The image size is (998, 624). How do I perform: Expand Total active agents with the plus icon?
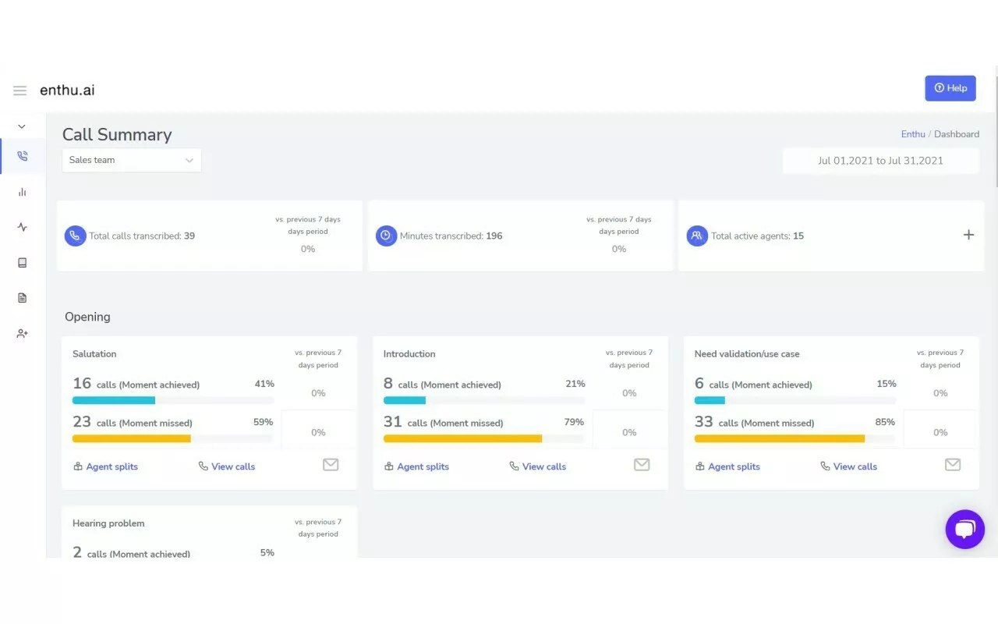(x=968, y=234)
